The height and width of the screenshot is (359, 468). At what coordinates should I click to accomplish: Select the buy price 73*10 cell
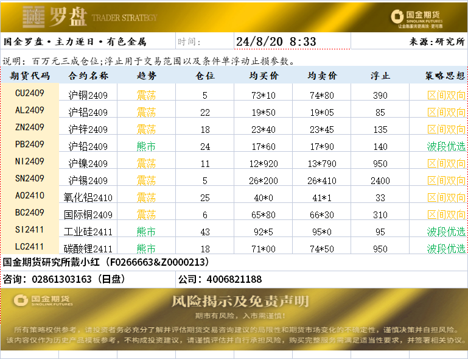[264, 92]
